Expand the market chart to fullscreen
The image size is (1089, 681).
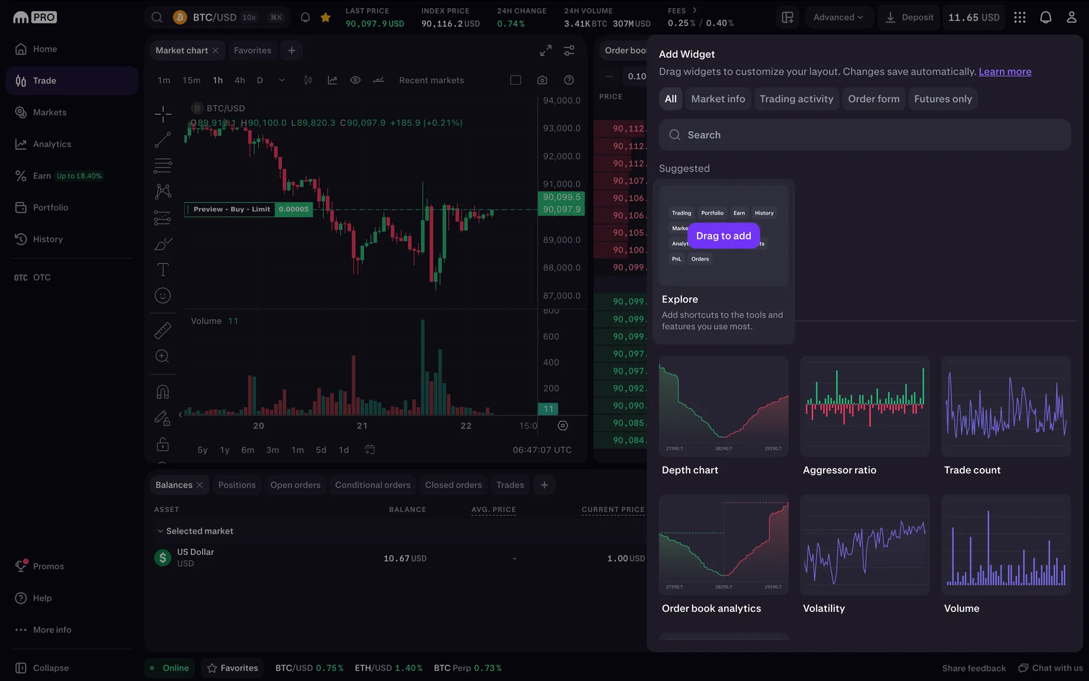pos(546,51)
